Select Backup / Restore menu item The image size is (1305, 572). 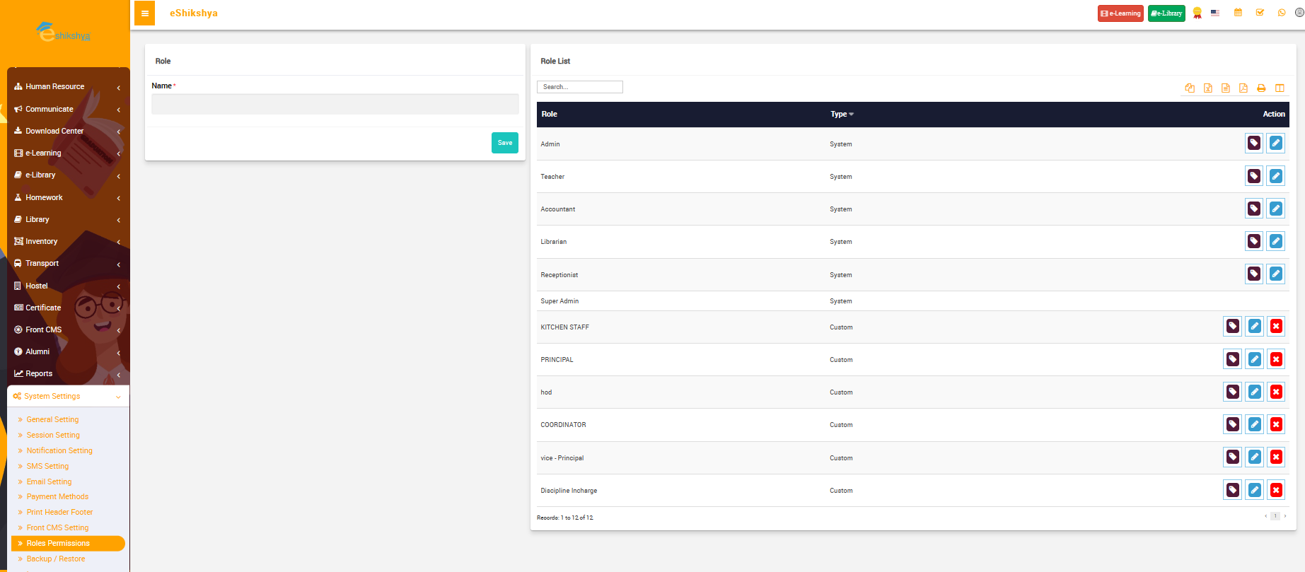[55, 559]
